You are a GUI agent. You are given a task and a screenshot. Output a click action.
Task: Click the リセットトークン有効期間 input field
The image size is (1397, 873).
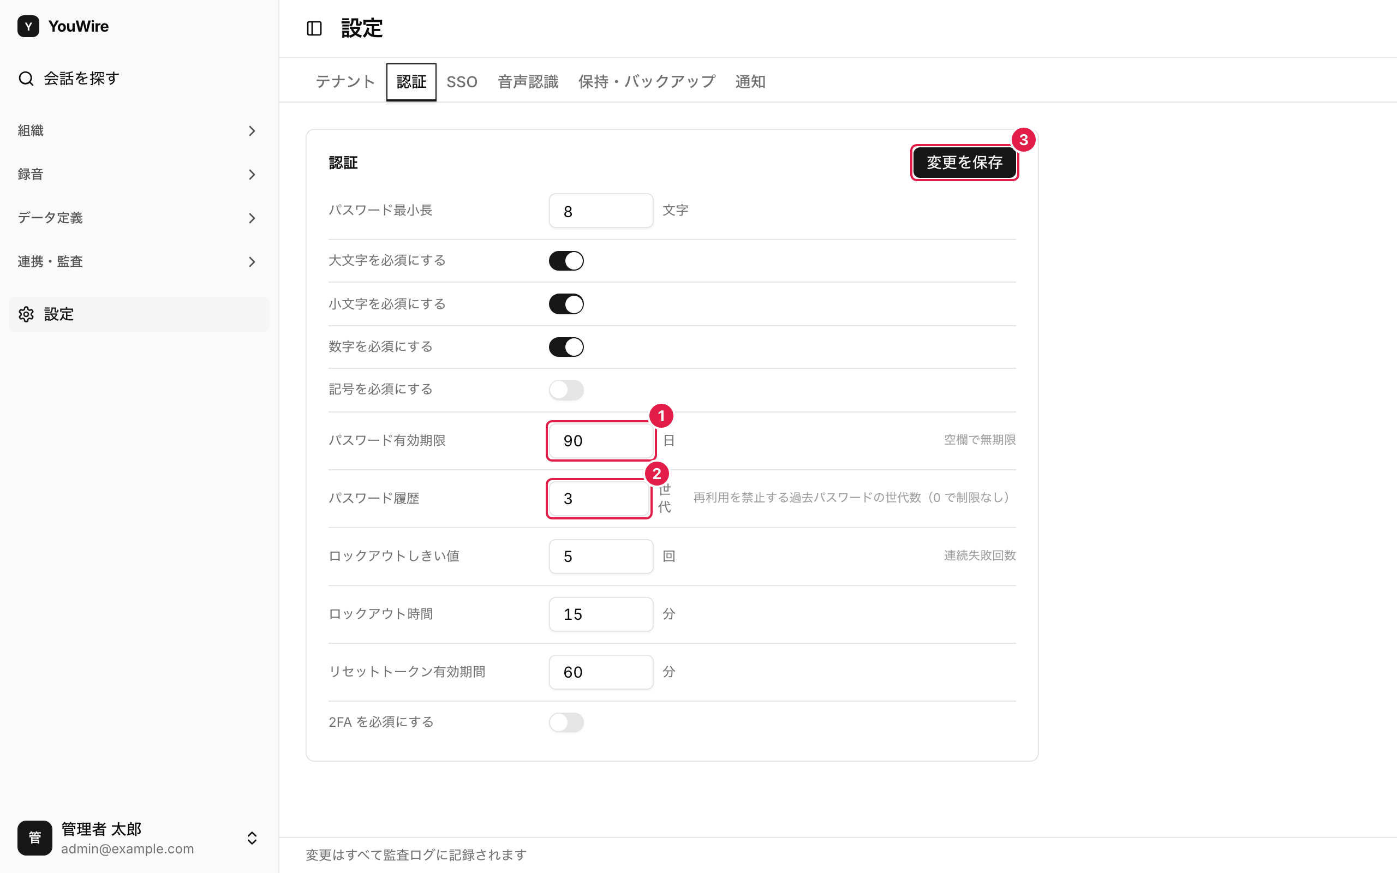[601, 672]
